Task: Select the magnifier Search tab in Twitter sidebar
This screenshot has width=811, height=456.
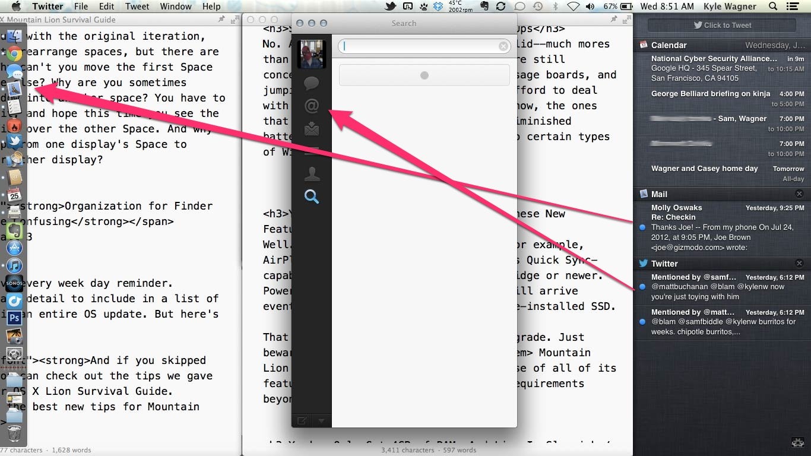Action: coord(312,197)
